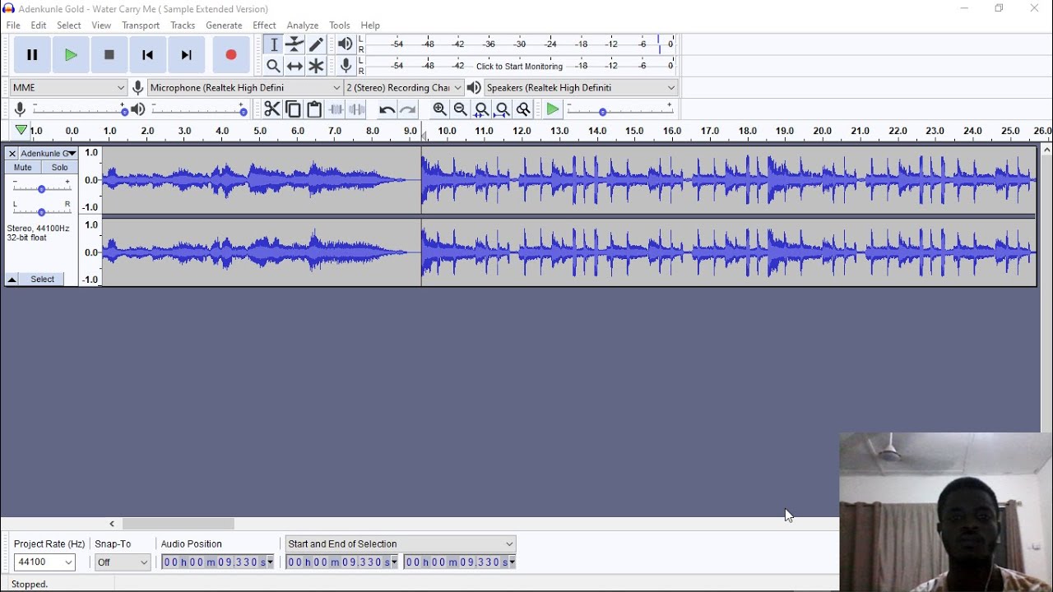The height and width of the screenshot is (592, 1053).
Task: Start recording with the red Record button
Action: [x=231, y=55]
